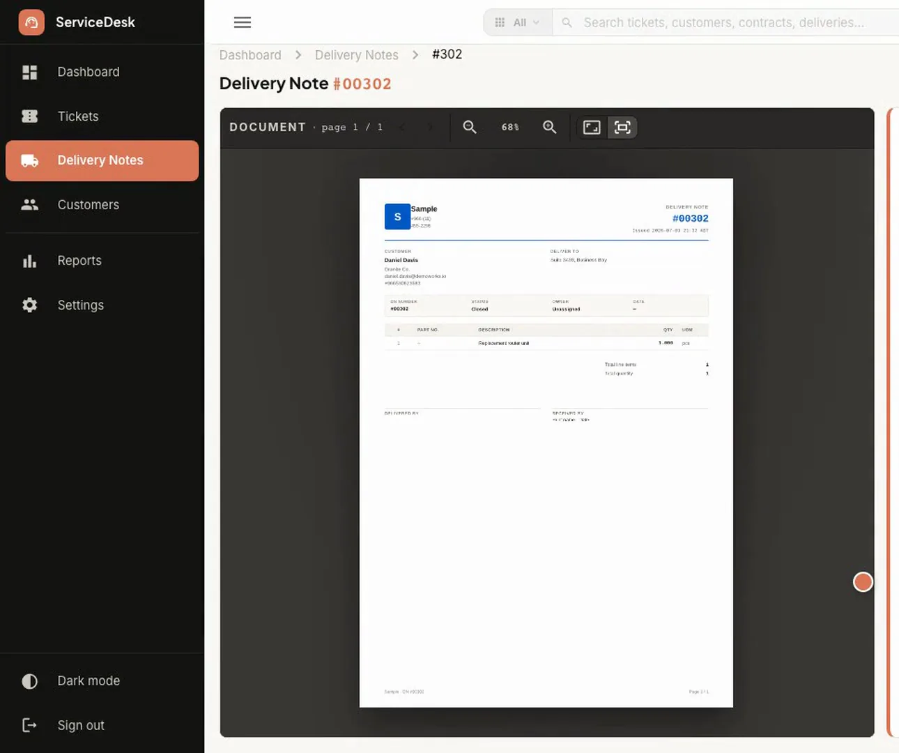Go to Tickets in sidebar
899x753 pixels.
click(102, 116)
